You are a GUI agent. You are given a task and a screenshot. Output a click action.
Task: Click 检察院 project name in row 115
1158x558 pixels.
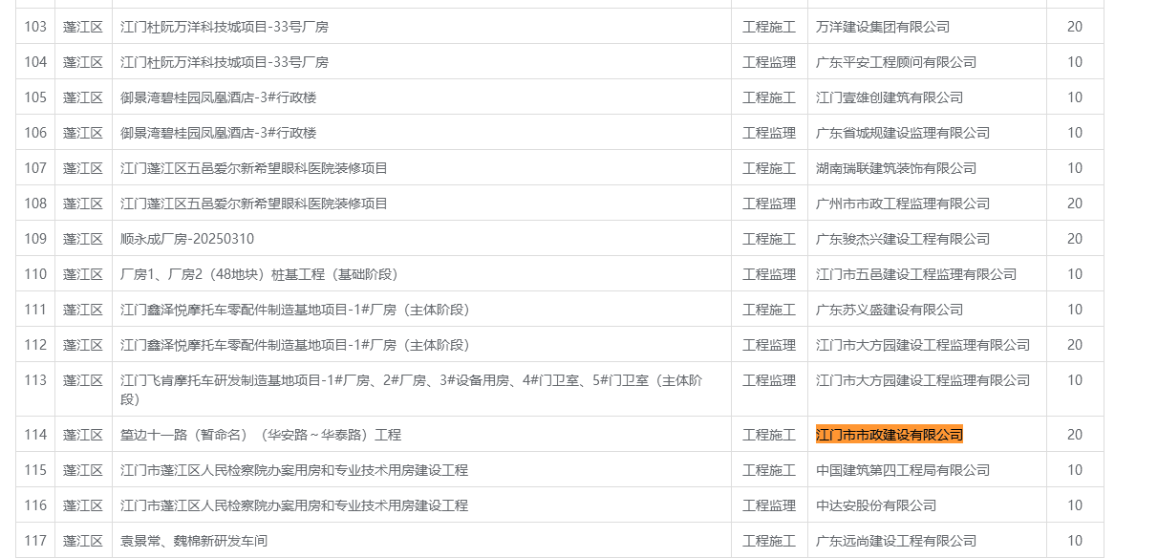point(294,470)
